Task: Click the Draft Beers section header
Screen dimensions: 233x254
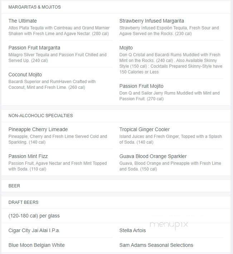Action: (24, 202)
